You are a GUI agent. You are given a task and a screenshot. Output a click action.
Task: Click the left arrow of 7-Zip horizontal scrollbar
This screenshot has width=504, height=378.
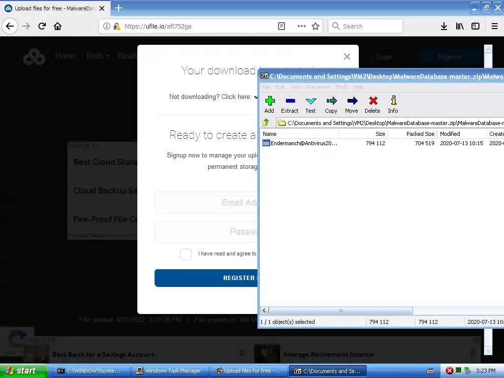pos(264,311)
